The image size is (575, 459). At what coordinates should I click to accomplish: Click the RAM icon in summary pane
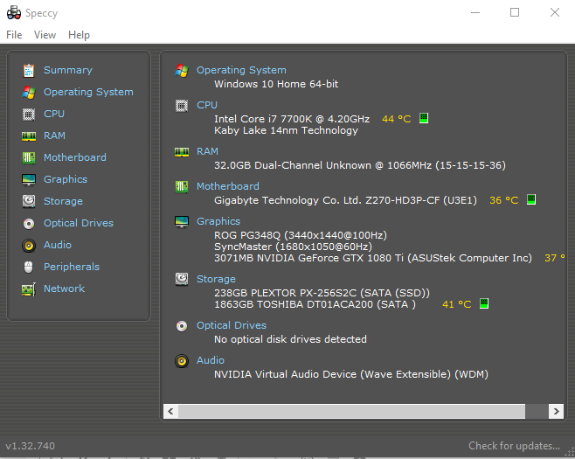click(182, 152)
